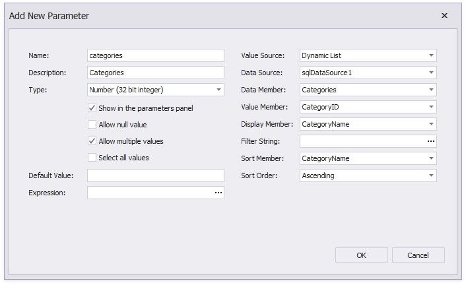Screen dimensions: 466x285
Task: Open the Value Source dropdown
Action: pos(430,55)
